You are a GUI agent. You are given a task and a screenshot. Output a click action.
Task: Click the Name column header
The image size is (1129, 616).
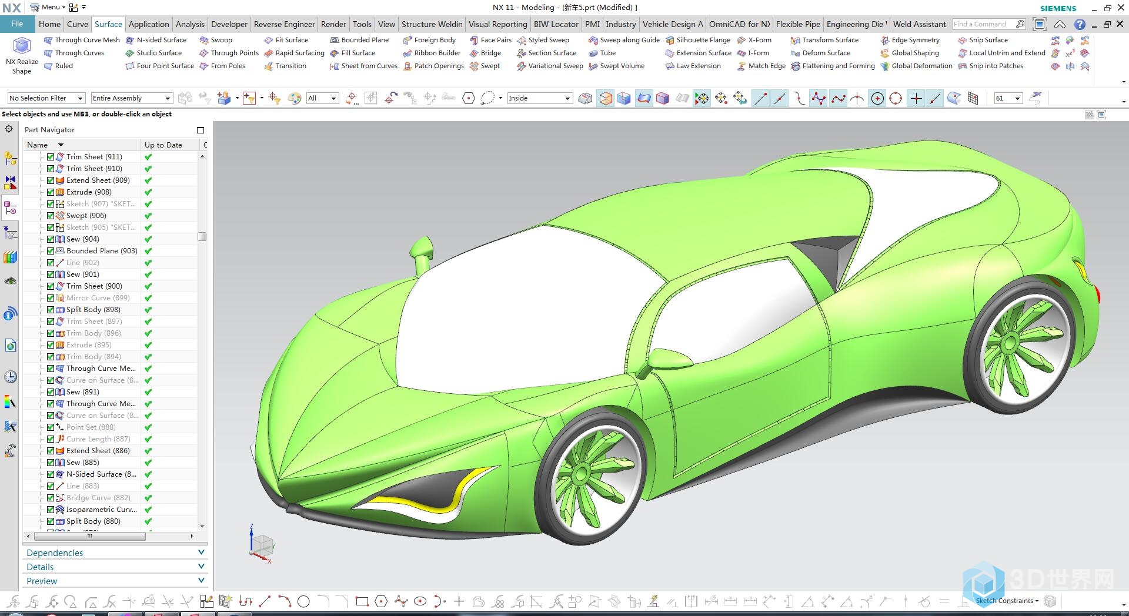pos(82,145)
